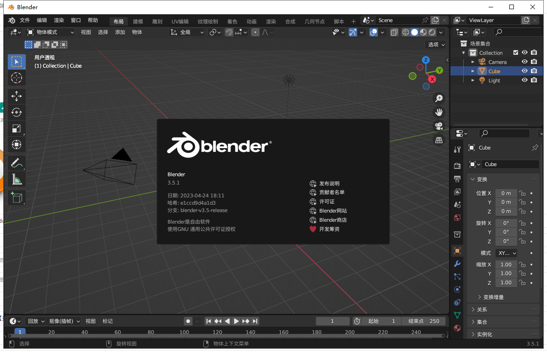Expand the Camera item in the outliner
Viewport: 547px width, 352px height.
473,62
